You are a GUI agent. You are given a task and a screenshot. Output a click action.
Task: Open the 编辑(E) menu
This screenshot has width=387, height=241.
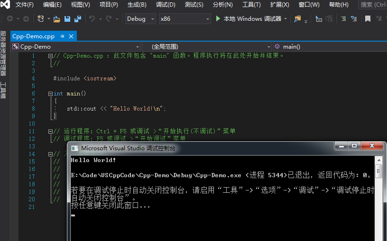pos(52,5)
